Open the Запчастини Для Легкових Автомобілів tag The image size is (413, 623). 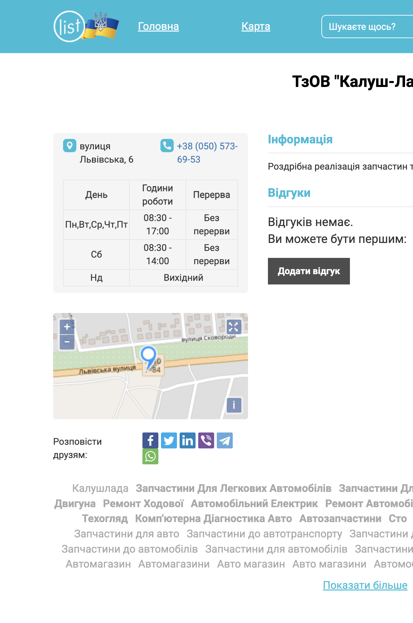(234, 488)
